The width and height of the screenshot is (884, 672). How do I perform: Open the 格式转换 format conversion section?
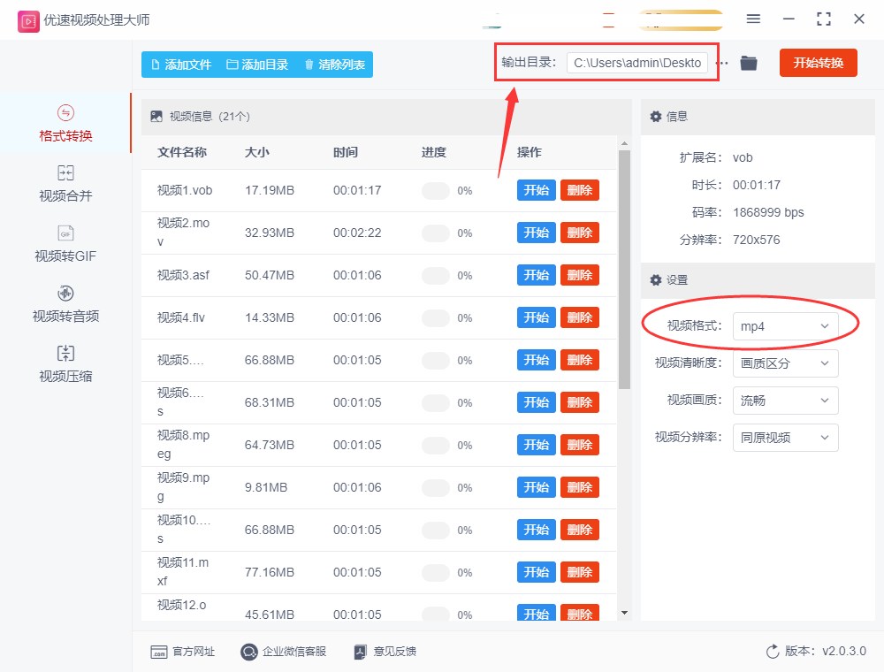65,124
